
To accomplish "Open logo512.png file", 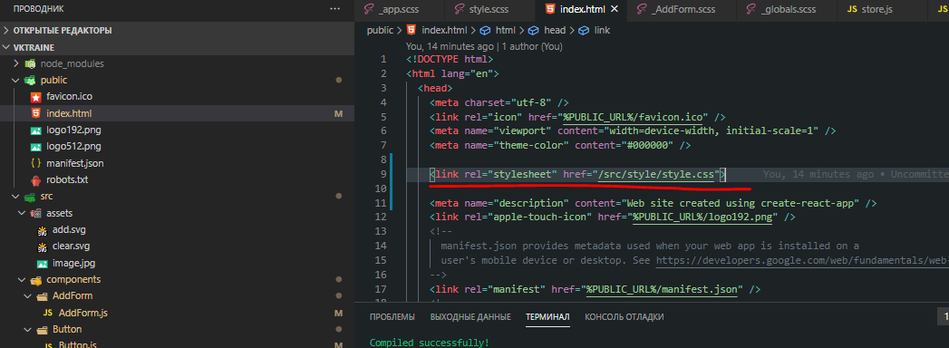I will point(73,147).
